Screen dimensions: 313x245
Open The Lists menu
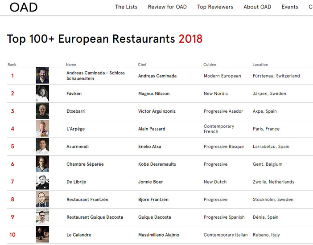[x=126, y=7]
